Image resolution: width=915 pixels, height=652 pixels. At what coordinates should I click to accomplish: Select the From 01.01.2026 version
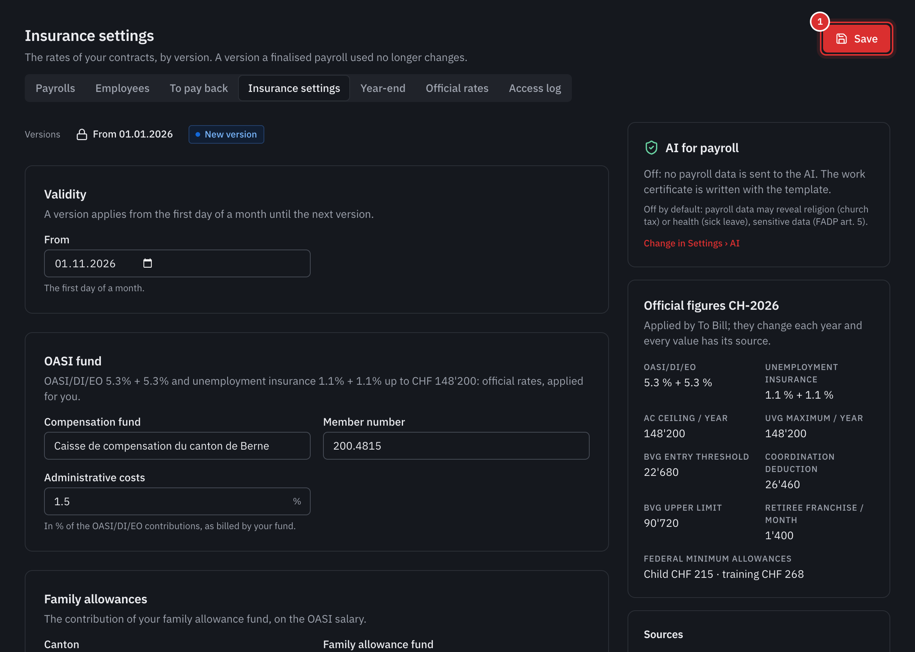coord(124,134)
